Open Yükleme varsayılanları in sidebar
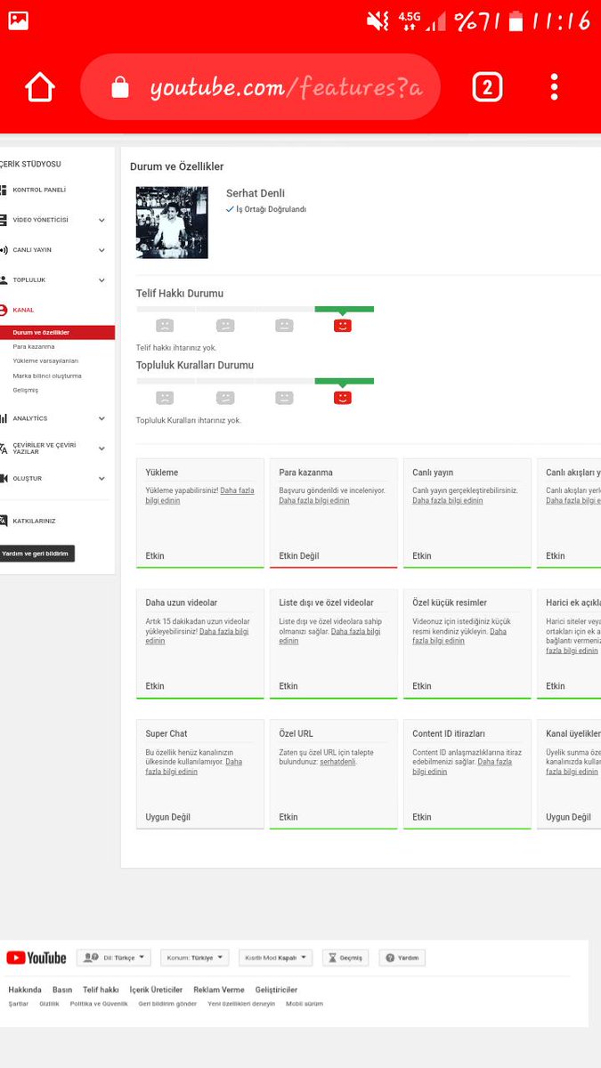Viewport: 601px width, 1068px height. click(x=45, y=360)
